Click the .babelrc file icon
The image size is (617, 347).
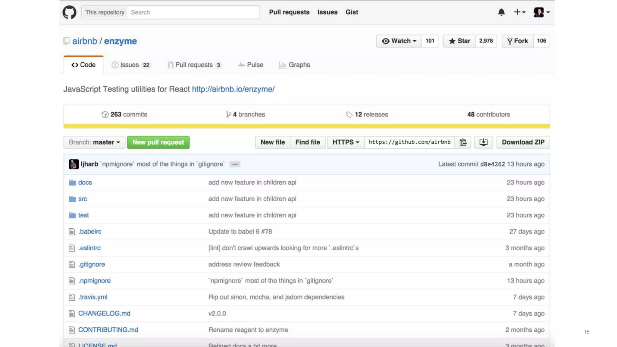pos(72,232)
